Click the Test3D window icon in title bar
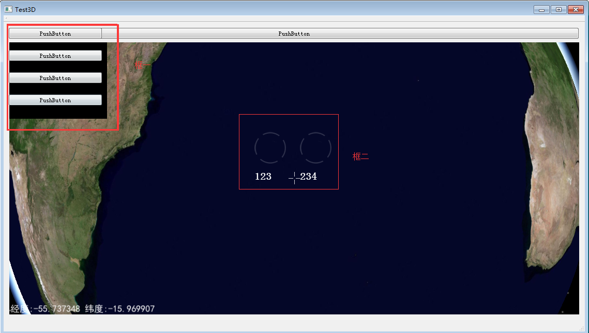The width and height of the screenshot is (589, 333). [x=8, y=9]
